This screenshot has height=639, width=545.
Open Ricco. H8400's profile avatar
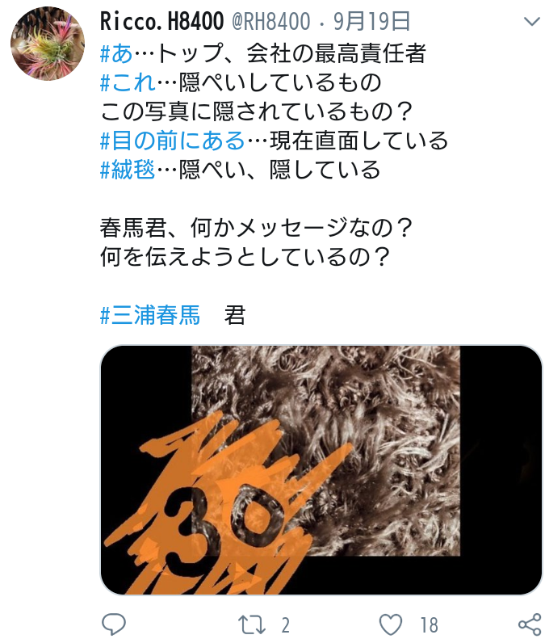[x=48, y=43]
